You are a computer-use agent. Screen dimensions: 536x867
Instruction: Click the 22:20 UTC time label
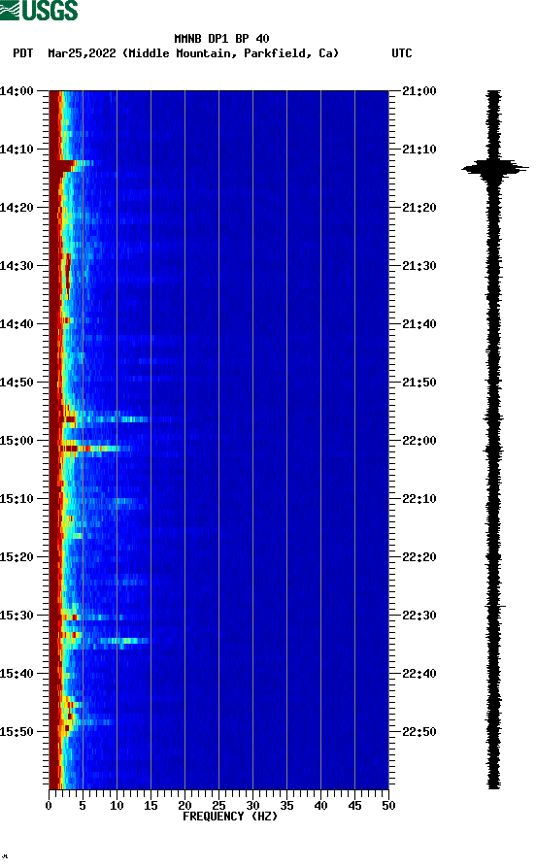pyautogui.click(x=419, y=557)
